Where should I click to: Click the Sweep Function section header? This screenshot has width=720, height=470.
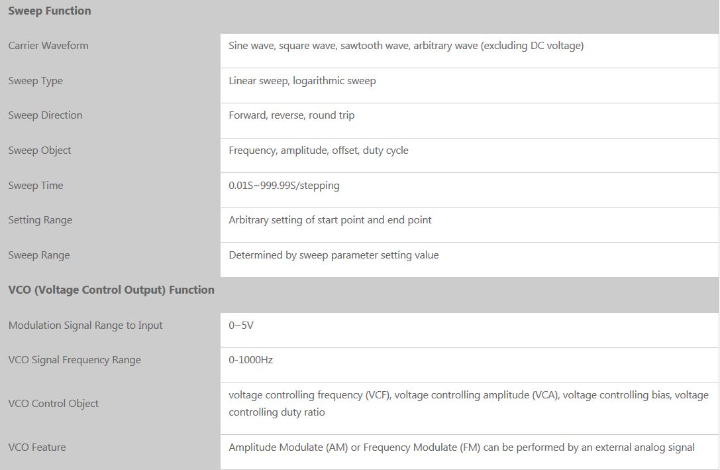(x=50, y=11)
